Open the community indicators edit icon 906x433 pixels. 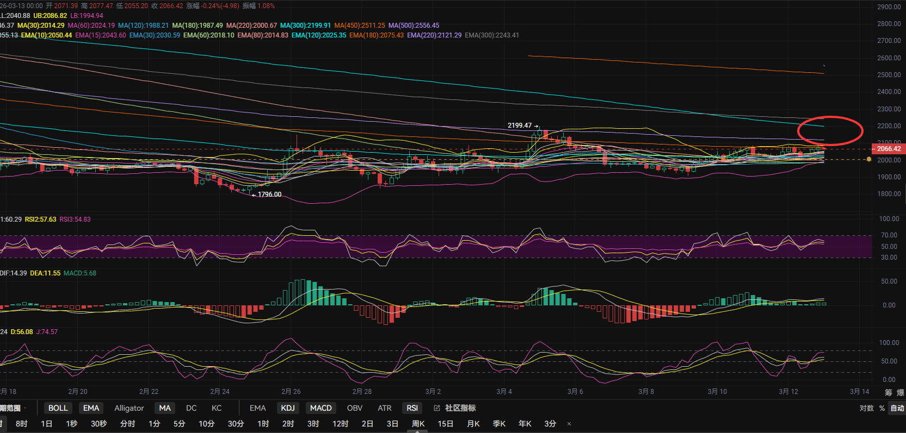(436, 408)
